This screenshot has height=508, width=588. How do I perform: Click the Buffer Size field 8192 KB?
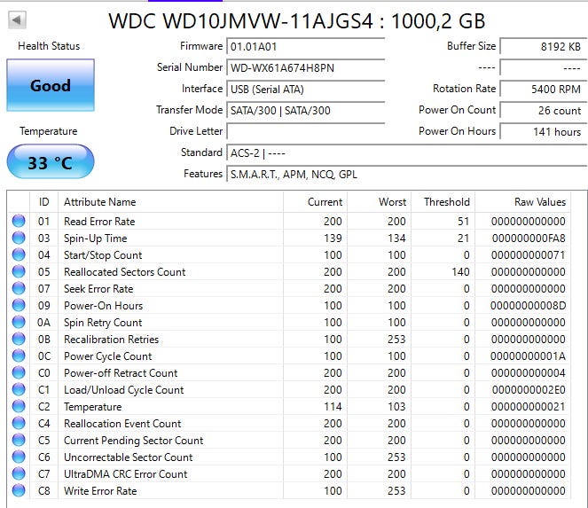544,46
